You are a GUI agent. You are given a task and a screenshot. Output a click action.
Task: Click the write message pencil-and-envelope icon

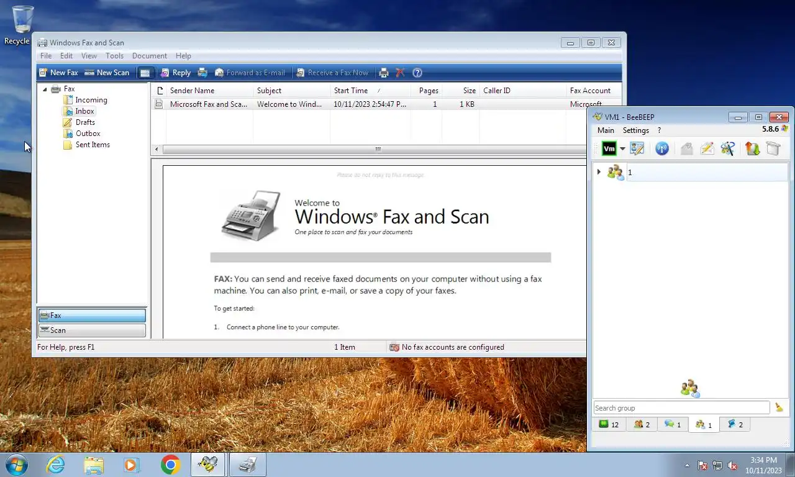click(x=707, y=148)
